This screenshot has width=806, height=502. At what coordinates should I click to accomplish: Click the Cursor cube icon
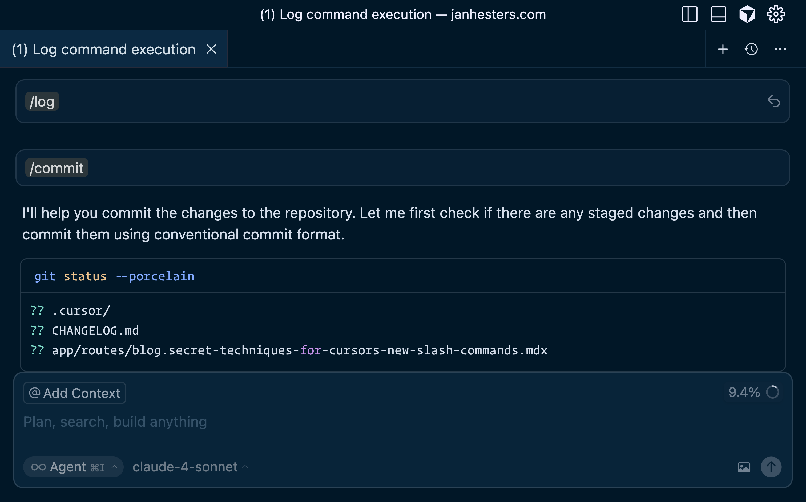coord(747,14)
